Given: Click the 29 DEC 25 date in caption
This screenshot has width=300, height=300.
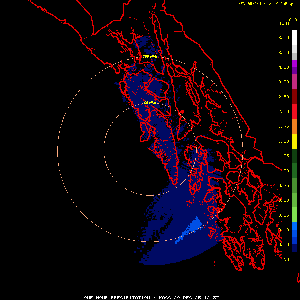Looking at the screenshot, I should point(187,298).
